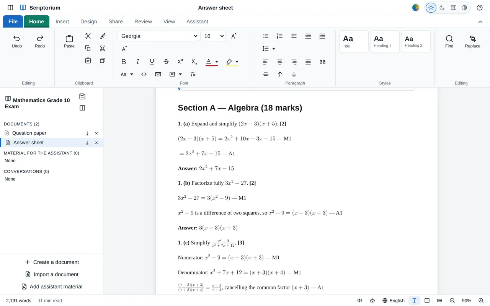Switch to the Review tab

pos(143,21)
